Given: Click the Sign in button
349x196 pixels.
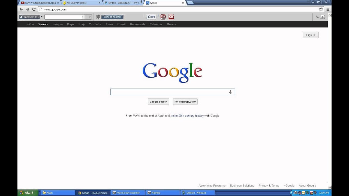Looking at the screenshot, I should click(x=311, y=35).
